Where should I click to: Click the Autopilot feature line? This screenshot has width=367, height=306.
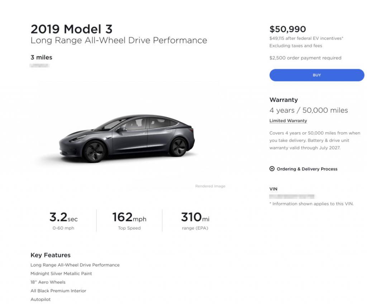coord(40,300)
